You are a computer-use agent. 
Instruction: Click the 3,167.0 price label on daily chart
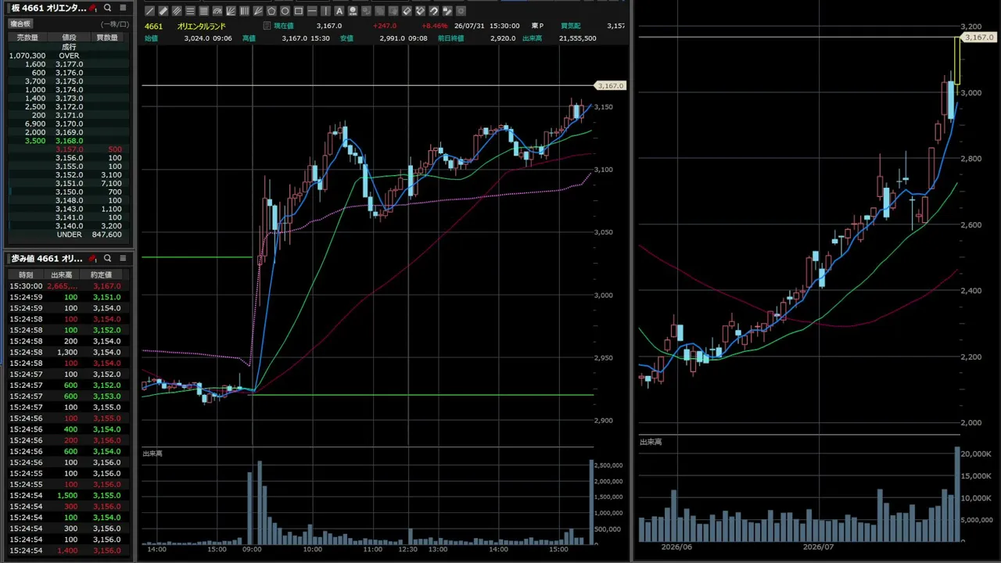click(x=978, y=38)
